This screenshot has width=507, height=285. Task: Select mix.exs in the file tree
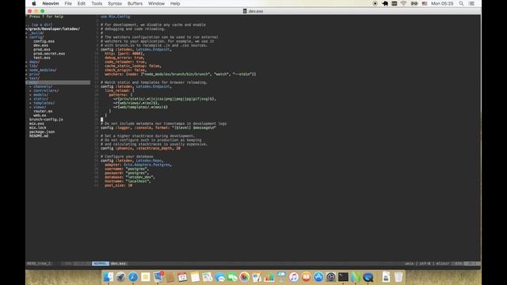pyautogui.click(x=36, y=123)
